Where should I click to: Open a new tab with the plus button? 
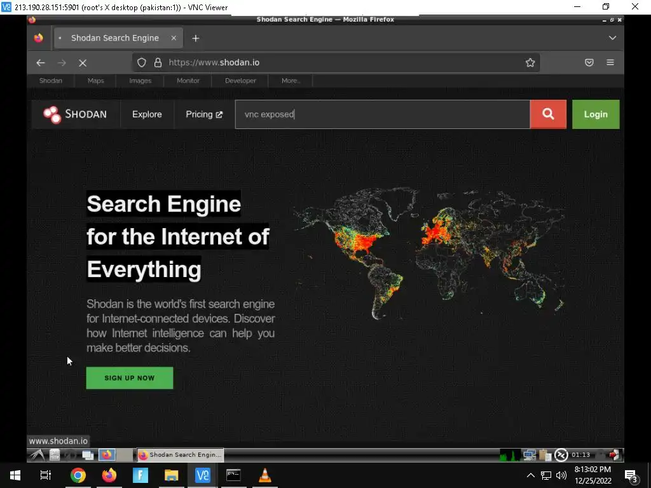click(196, 38)
